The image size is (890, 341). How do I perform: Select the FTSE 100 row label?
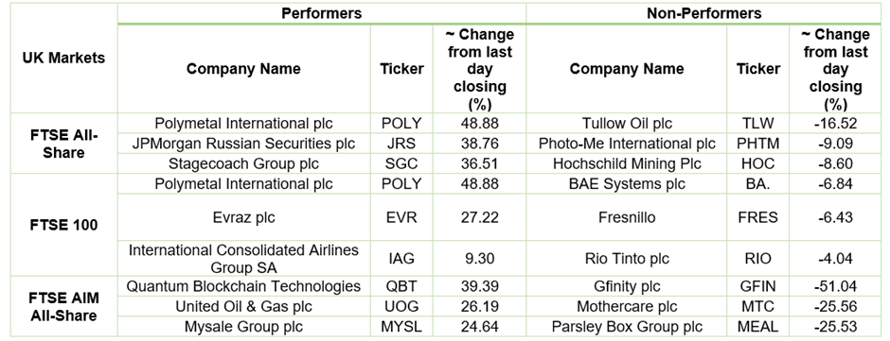(x=63, y=225)
